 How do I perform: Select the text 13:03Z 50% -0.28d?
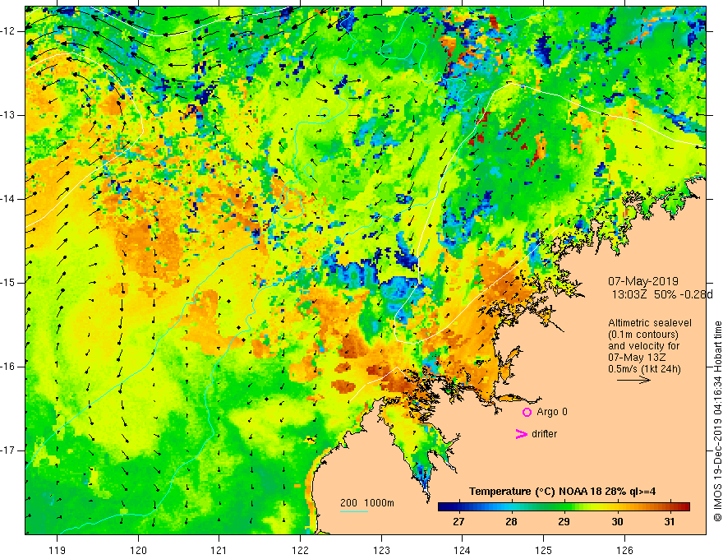coord(662,294)
